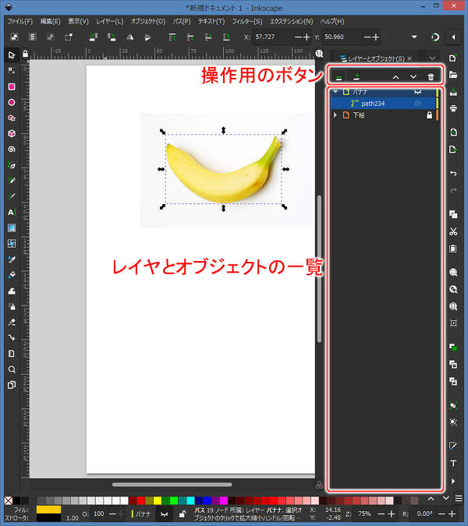The width and height of the screenshot is (468, 526).
Task: Select the Dropper color picker tool
Action: click(x=12, y=259)
